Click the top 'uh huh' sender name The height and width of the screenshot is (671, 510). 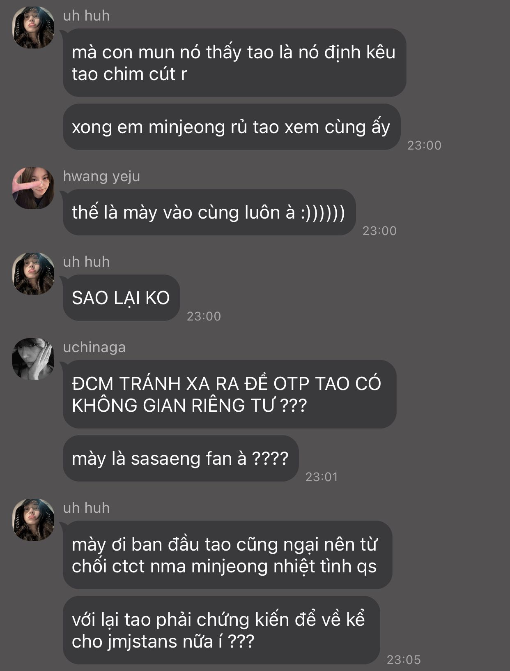87,15
